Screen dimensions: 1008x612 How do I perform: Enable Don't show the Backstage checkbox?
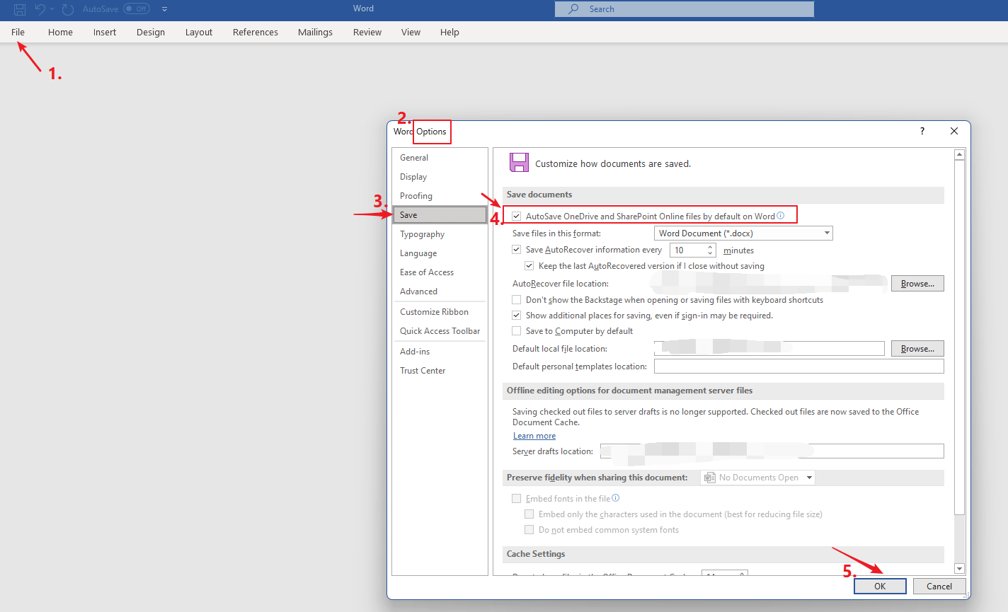[517, 300]
